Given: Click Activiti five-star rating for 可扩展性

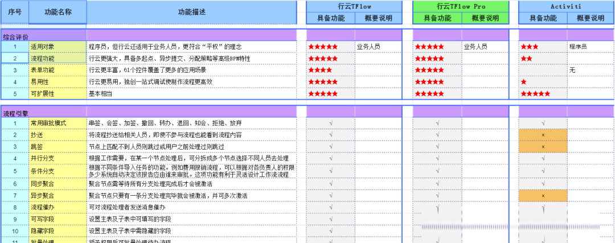Looking at the screenshot, I should tap(535, 94).
